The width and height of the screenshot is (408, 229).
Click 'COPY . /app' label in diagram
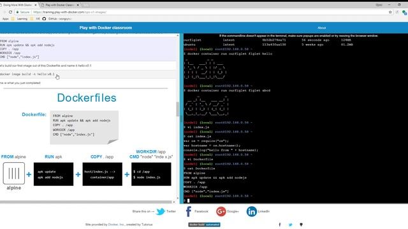click(x=102, y=157)
